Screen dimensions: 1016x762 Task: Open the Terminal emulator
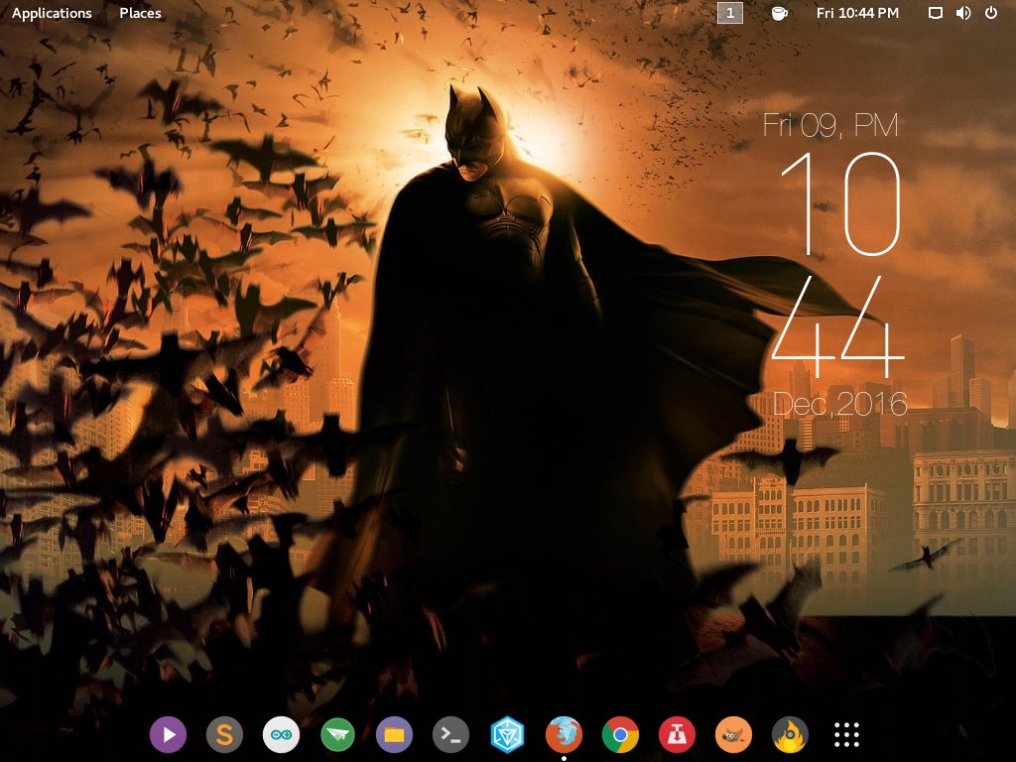point(450,734)
